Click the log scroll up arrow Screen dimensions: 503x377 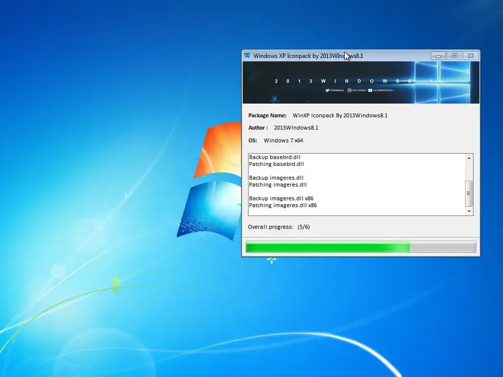tap(469, 158)
